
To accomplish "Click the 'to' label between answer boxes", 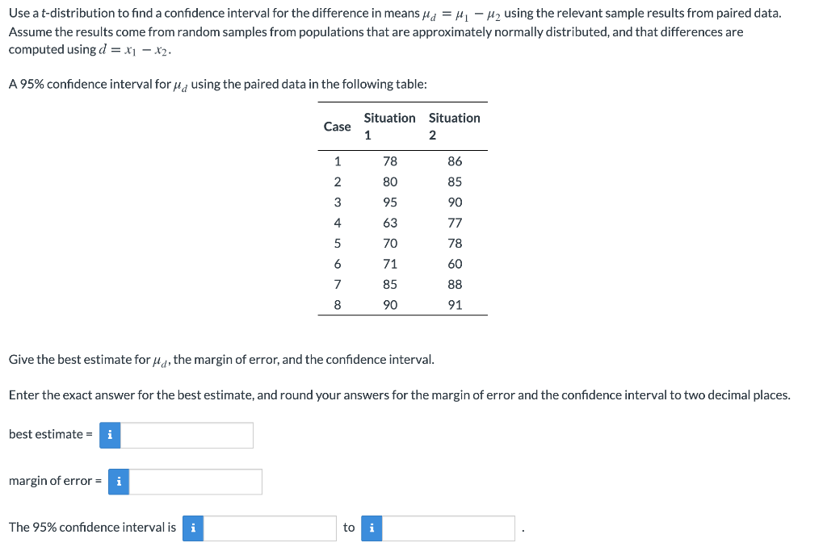I will (349, 528).
